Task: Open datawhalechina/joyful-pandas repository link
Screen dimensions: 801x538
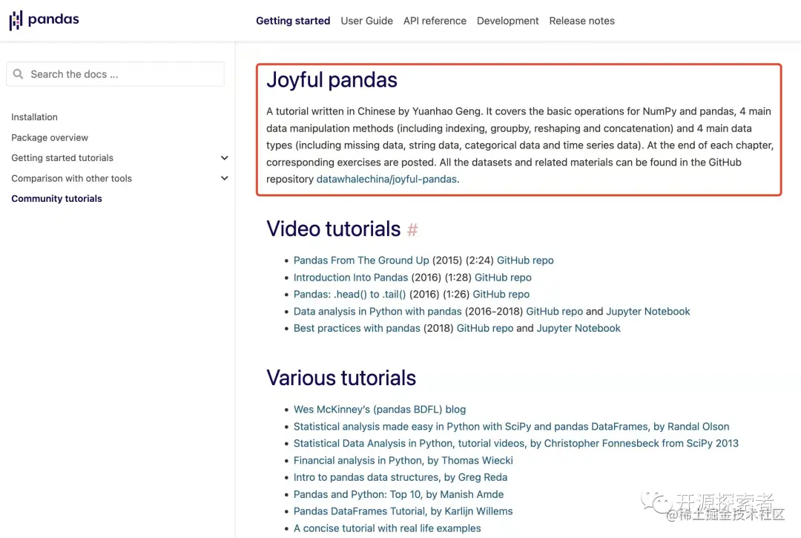Action: [386, 180]
